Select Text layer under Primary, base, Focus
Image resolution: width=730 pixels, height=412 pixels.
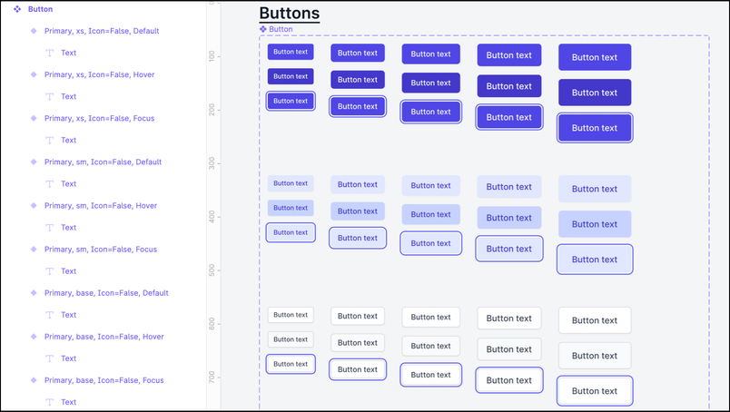[68, 402]
